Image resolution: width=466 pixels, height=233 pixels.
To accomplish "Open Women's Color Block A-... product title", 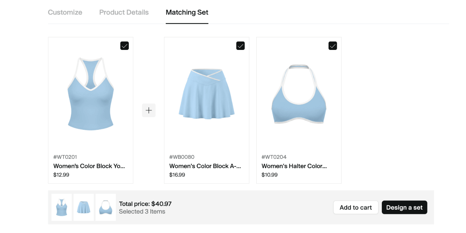I will 205,166.
